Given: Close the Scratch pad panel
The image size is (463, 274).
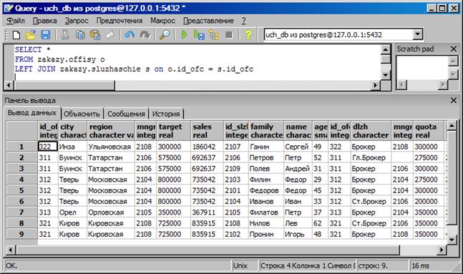Looking at the screenshot, I should click(454, 49).
